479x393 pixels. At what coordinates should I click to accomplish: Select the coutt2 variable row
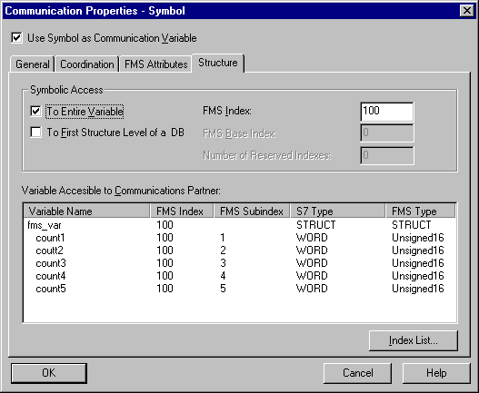click(240, 251)
